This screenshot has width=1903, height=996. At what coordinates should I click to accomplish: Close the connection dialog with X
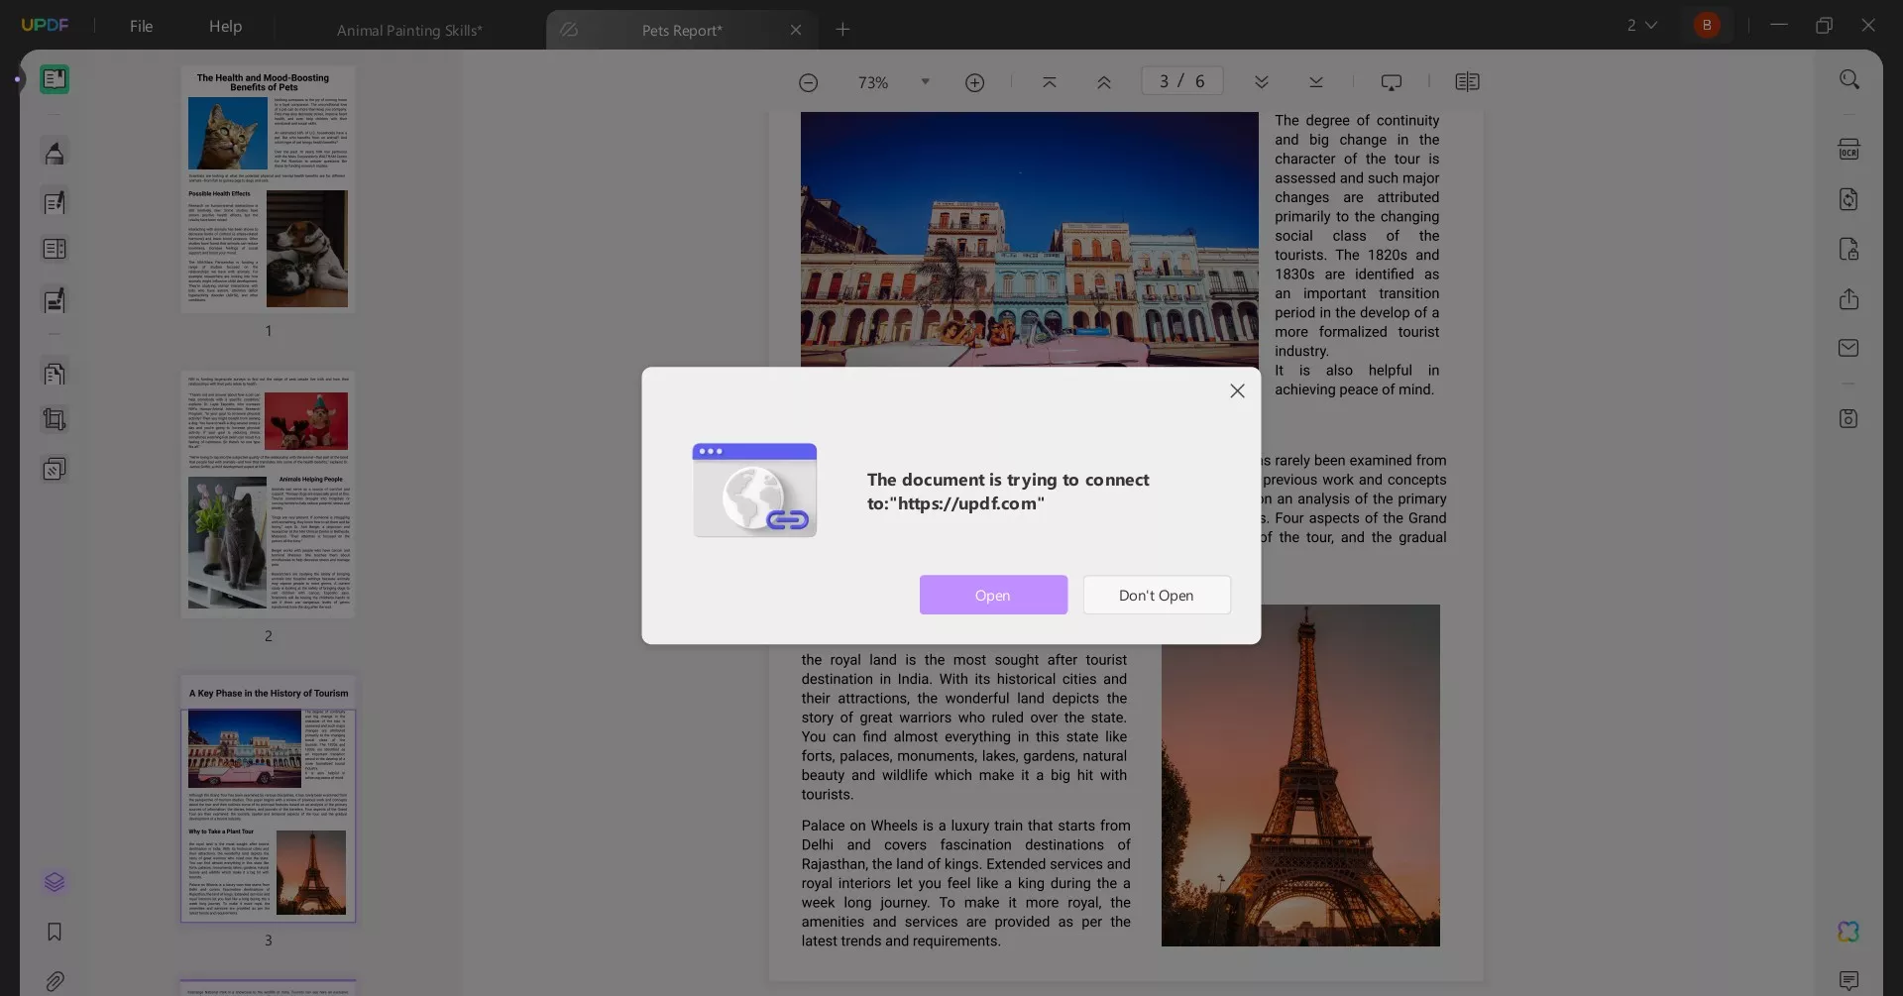click(1237, 391)
